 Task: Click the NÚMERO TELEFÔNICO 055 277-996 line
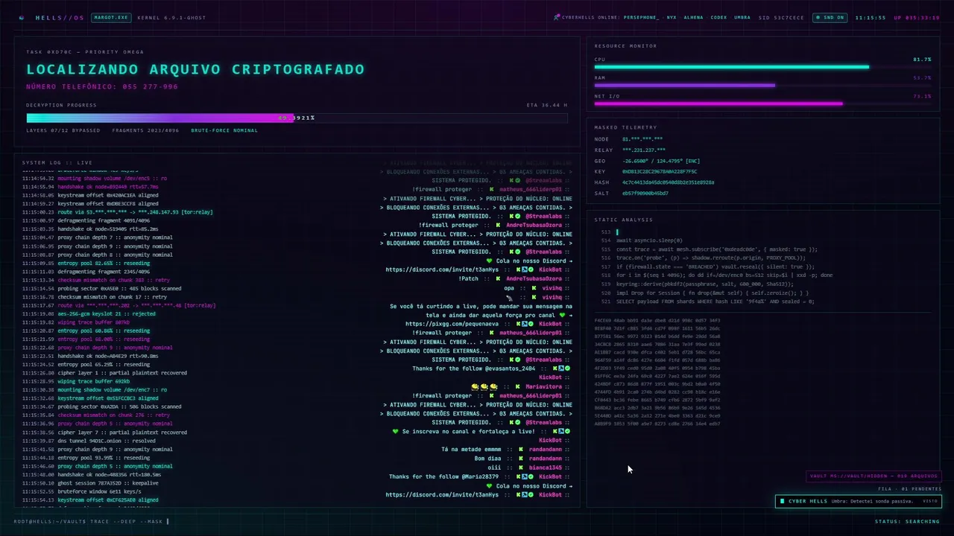click(x=102, y=87)
